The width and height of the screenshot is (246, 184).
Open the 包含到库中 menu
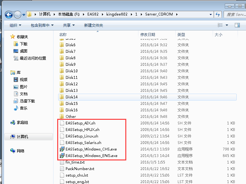(x=42, y=25)
